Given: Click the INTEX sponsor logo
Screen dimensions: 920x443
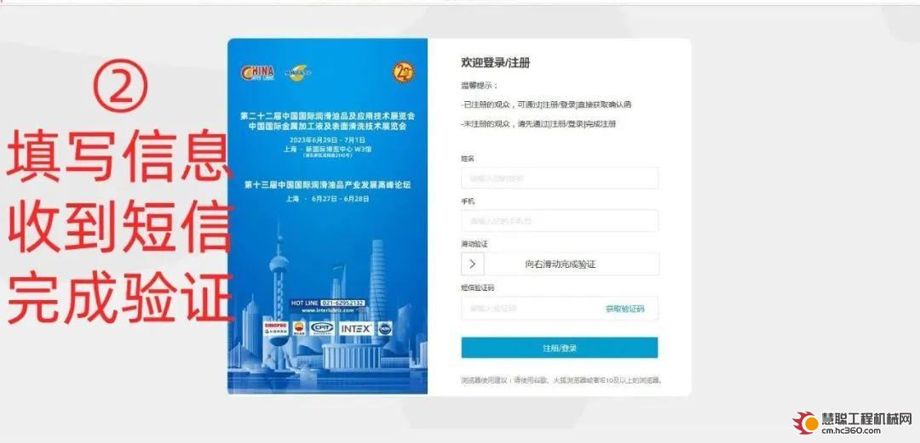Looking at the screenshot, I should [356, 329].
